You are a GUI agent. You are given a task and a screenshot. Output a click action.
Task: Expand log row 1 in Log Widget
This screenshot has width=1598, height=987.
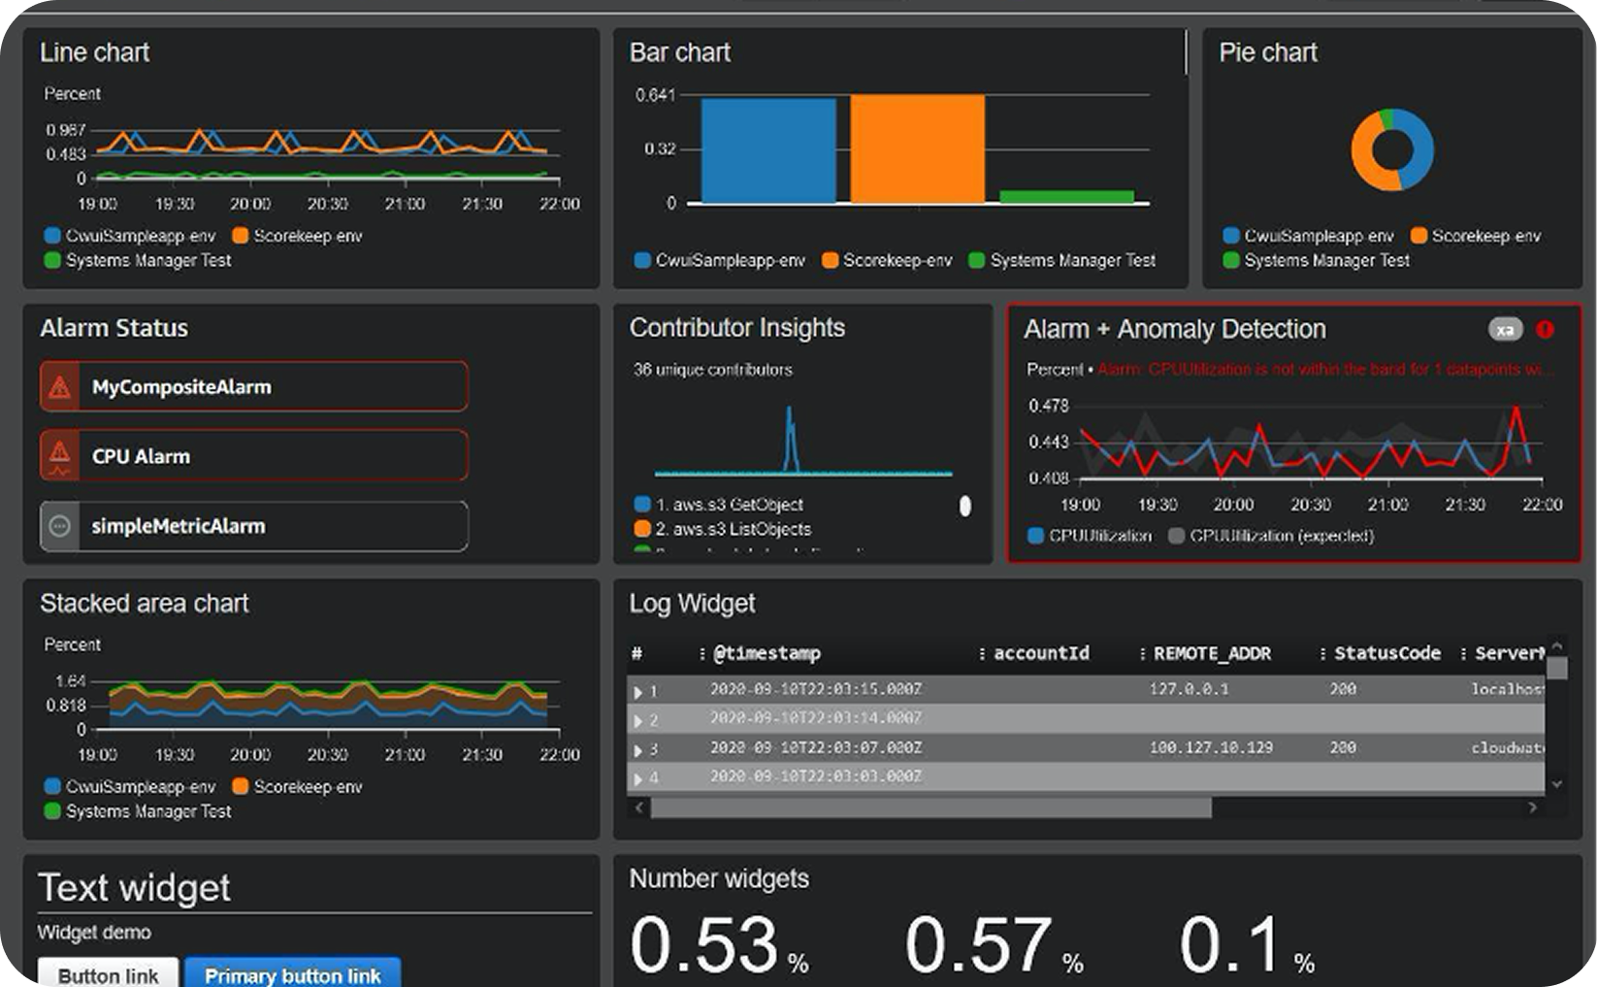[638, 692]
